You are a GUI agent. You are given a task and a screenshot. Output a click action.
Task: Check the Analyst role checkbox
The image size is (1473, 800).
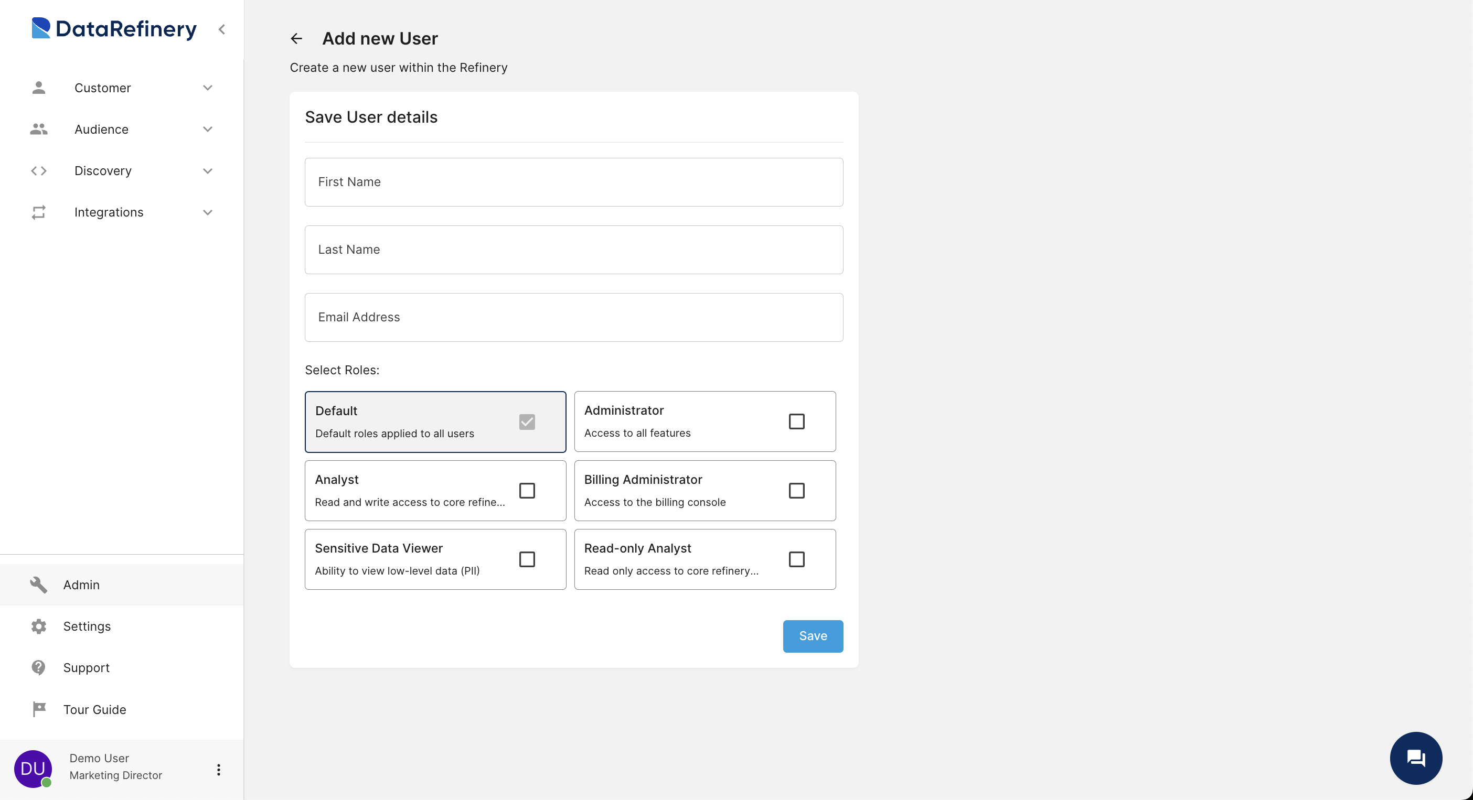527,490
